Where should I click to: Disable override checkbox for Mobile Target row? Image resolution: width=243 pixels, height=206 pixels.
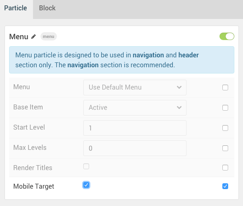(225, 186)
